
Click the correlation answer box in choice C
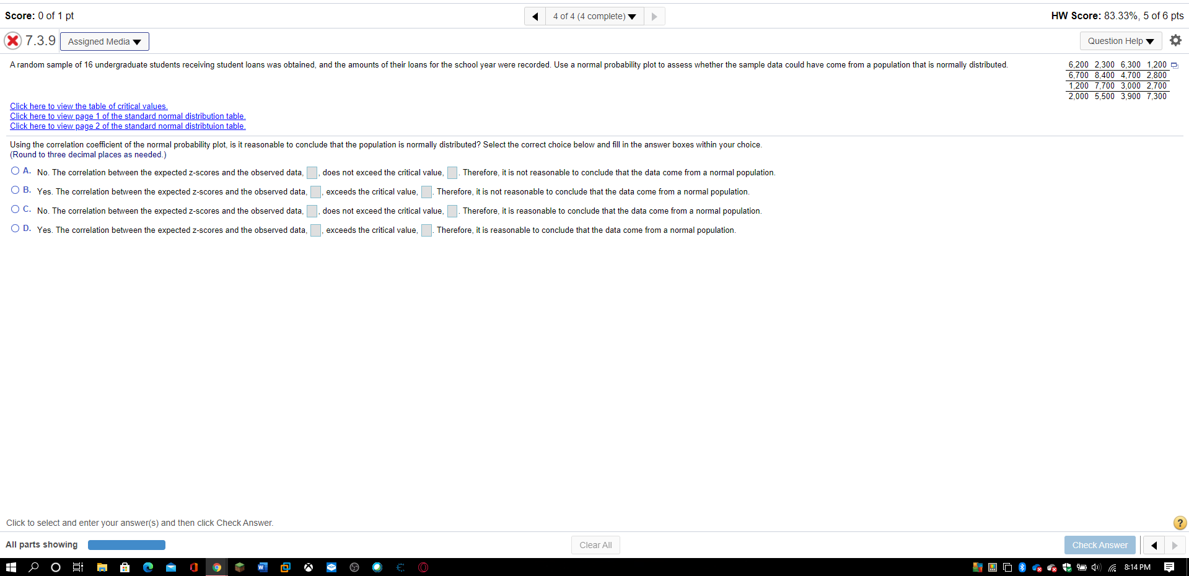[312, 211]
